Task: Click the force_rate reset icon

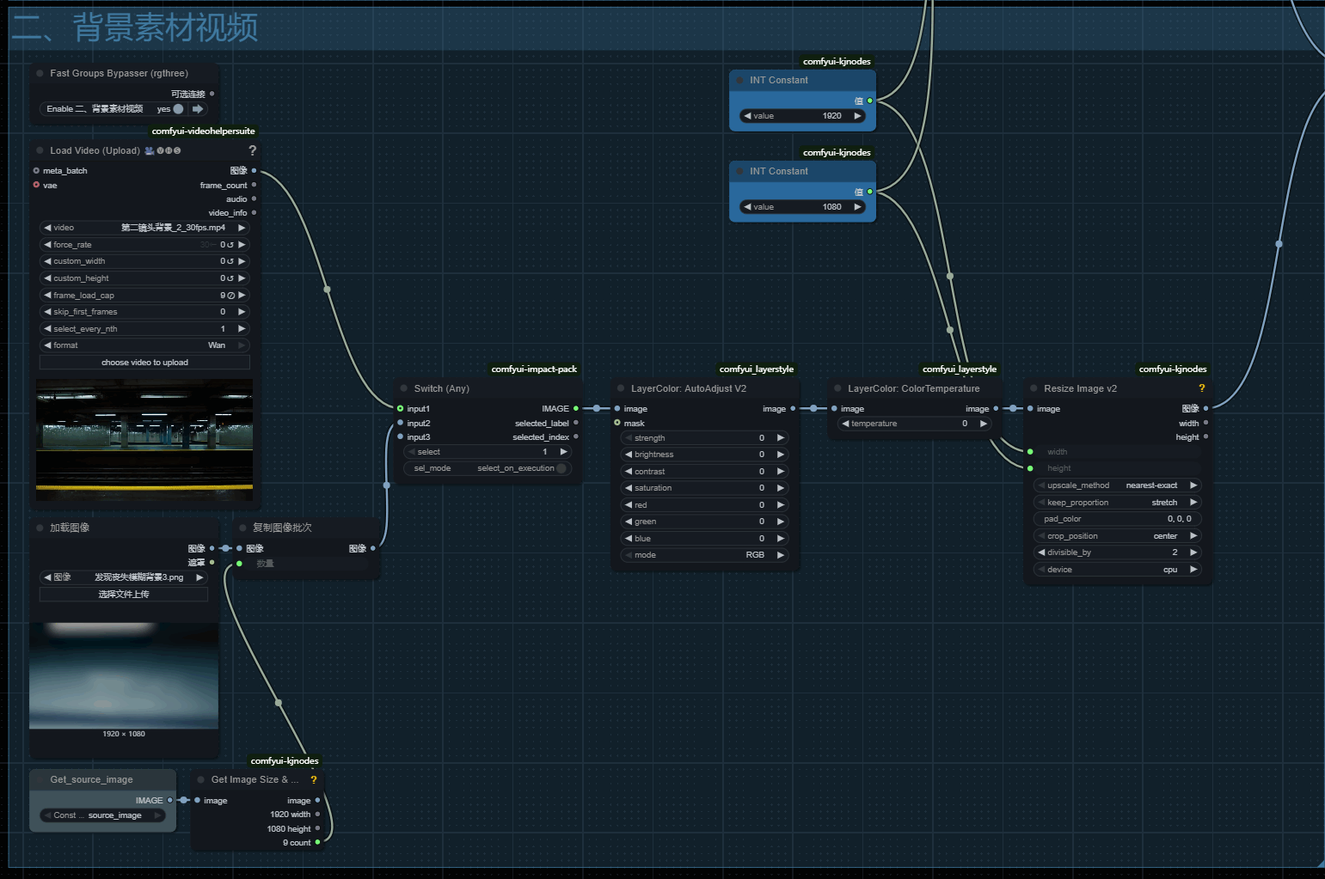Action: [x=230, y=245]
